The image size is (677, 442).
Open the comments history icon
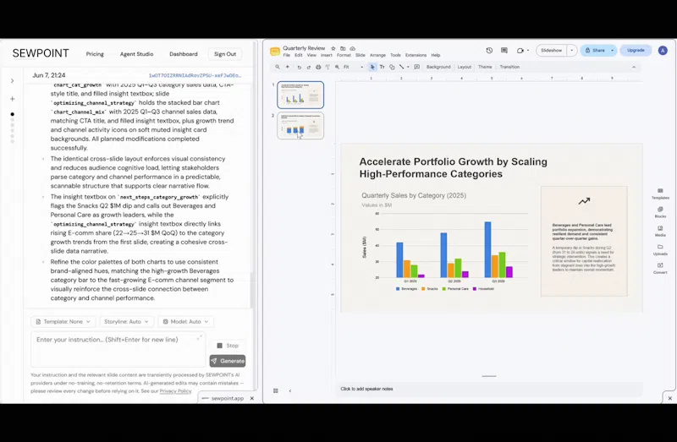pyautogui.click(x=504, y=51)
